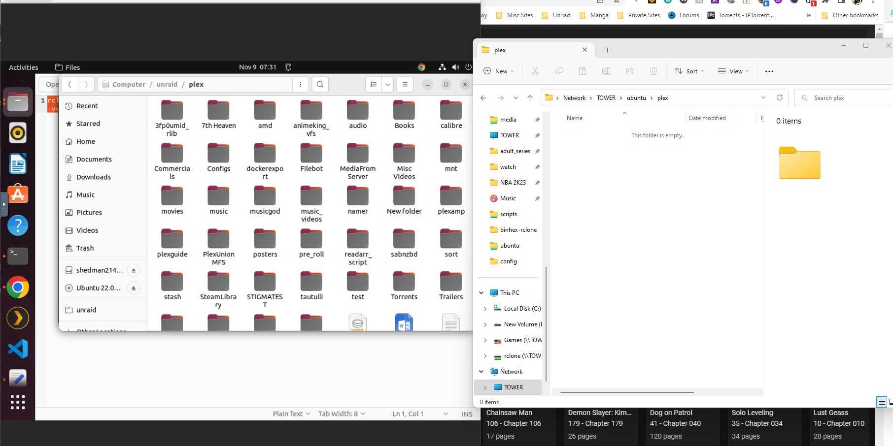The image size is (893, 446).
Task: Collapse the Network tree node
Action: pos(481,372)
